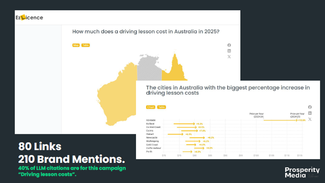Share the map on Facebook
325x183 pixels.
coord(229,45)
